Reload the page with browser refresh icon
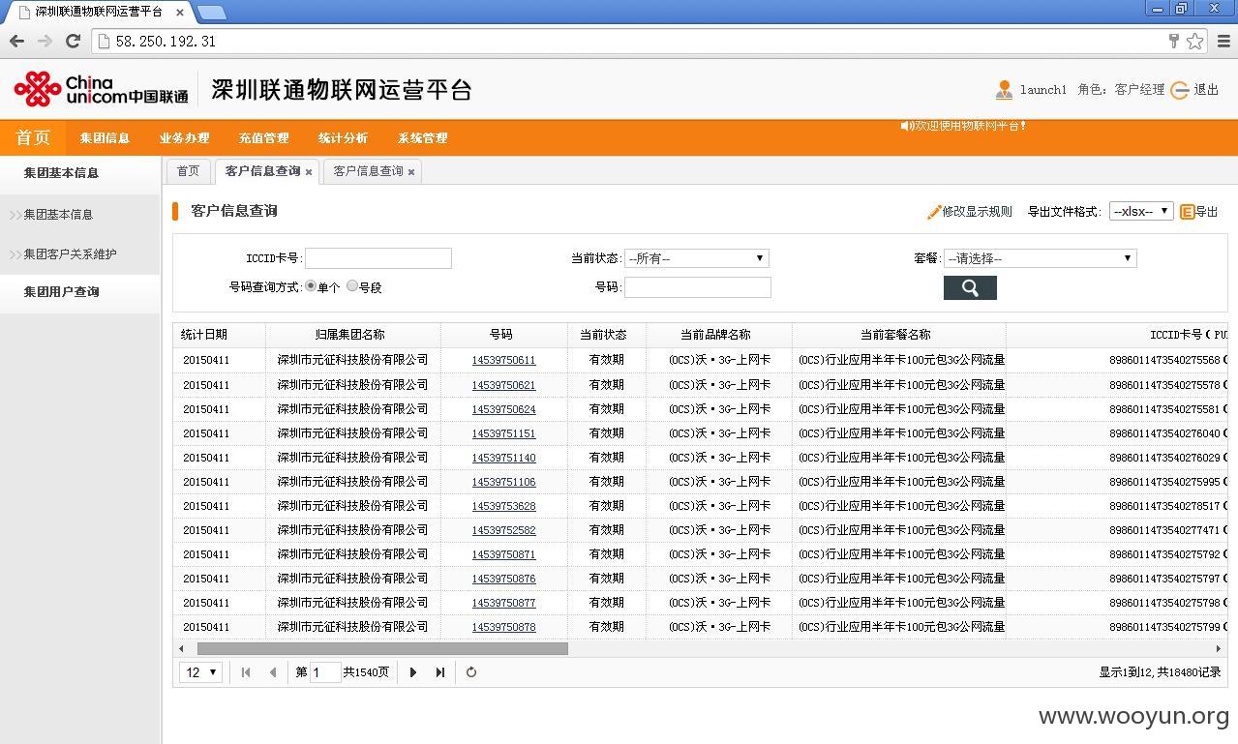Viewport: 1238px width, 744px height. pos(73,41)
